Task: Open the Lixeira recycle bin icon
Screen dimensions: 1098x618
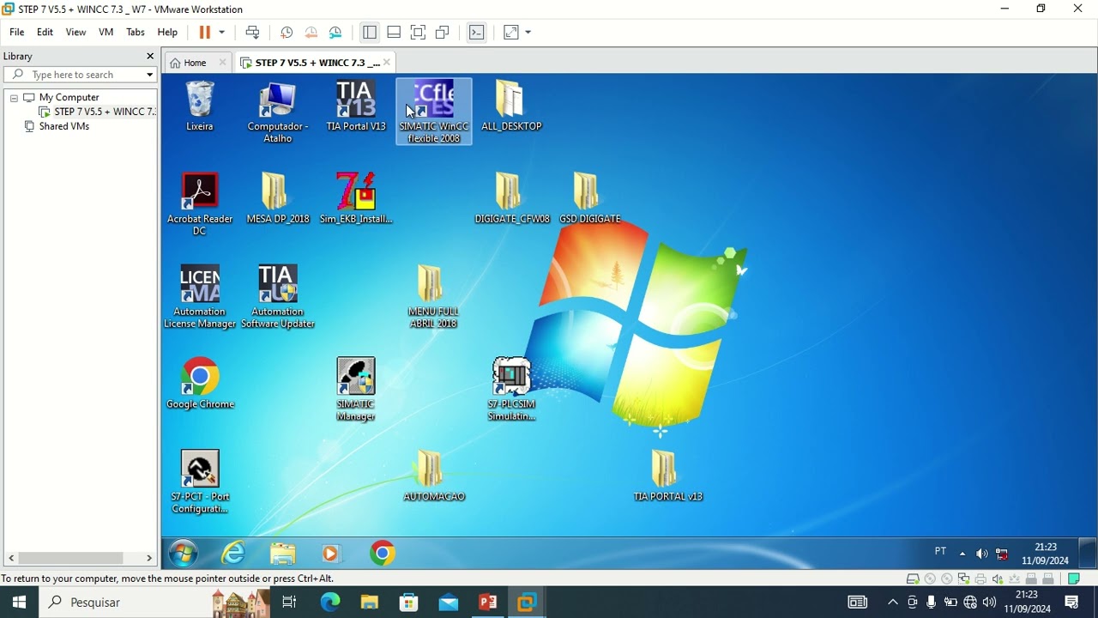Action: coord(200,106)
